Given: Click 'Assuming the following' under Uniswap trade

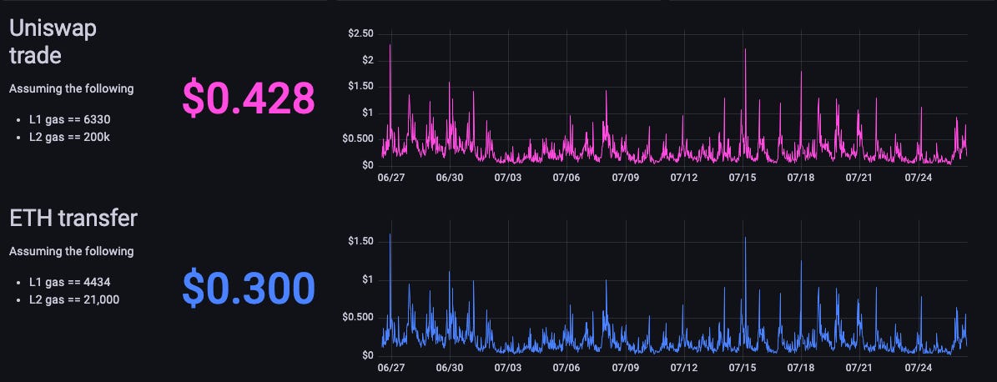Looking at the screenshot, I should pos(71,88).
